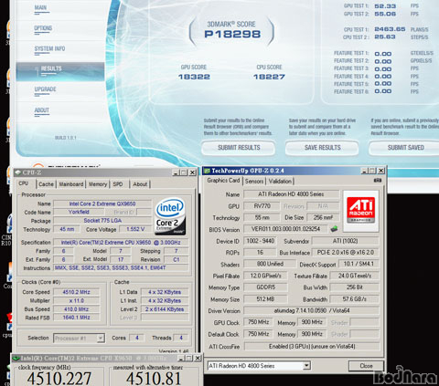Click the ATI Radeon logo in GPU-Z
Viewport: 439px width, 386px height.
(x=361, y=212)
